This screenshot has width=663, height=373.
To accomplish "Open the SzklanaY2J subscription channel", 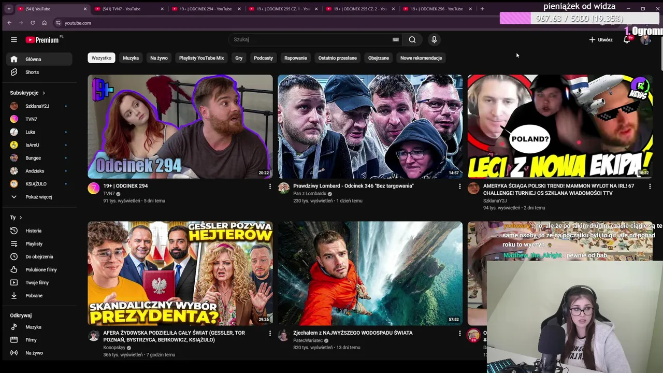I will click(x=39, y=106).
